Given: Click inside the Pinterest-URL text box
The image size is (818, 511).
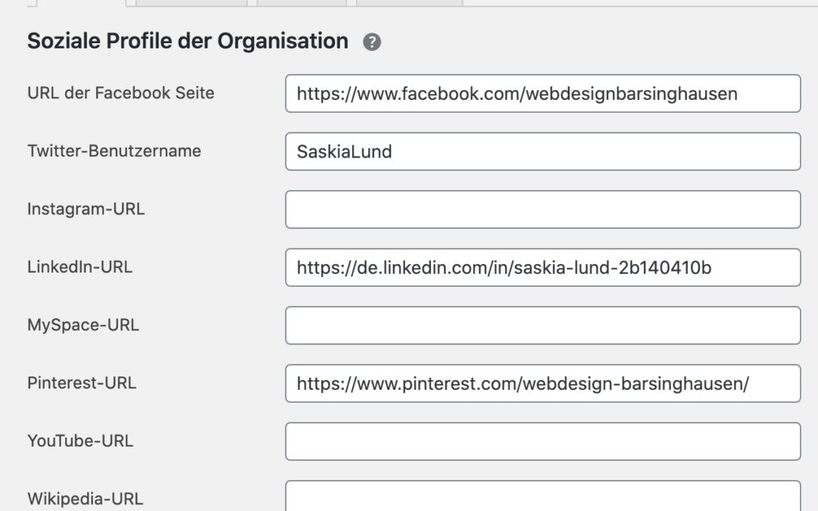Looking at the screenshot, I should [542, 383].
